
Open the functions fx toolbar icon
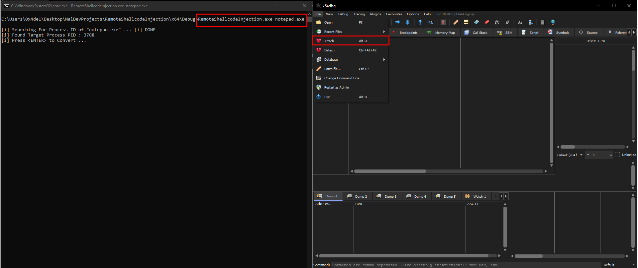497,22
